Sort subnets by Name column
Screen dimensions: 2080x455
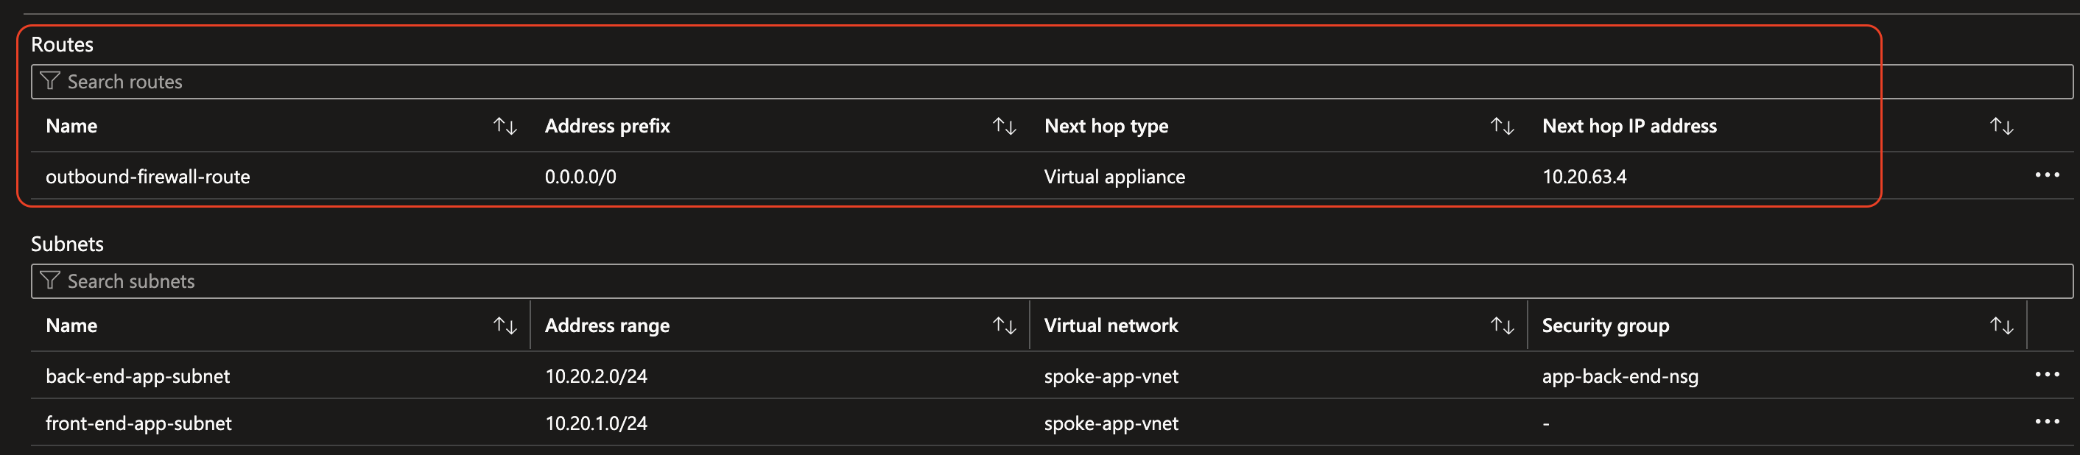pyautogui.click(x=504, y=325)
